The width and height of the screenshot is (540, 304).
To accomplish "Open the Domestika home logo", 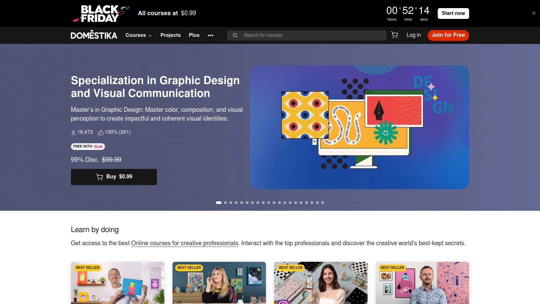I will (x=94, y=35).
